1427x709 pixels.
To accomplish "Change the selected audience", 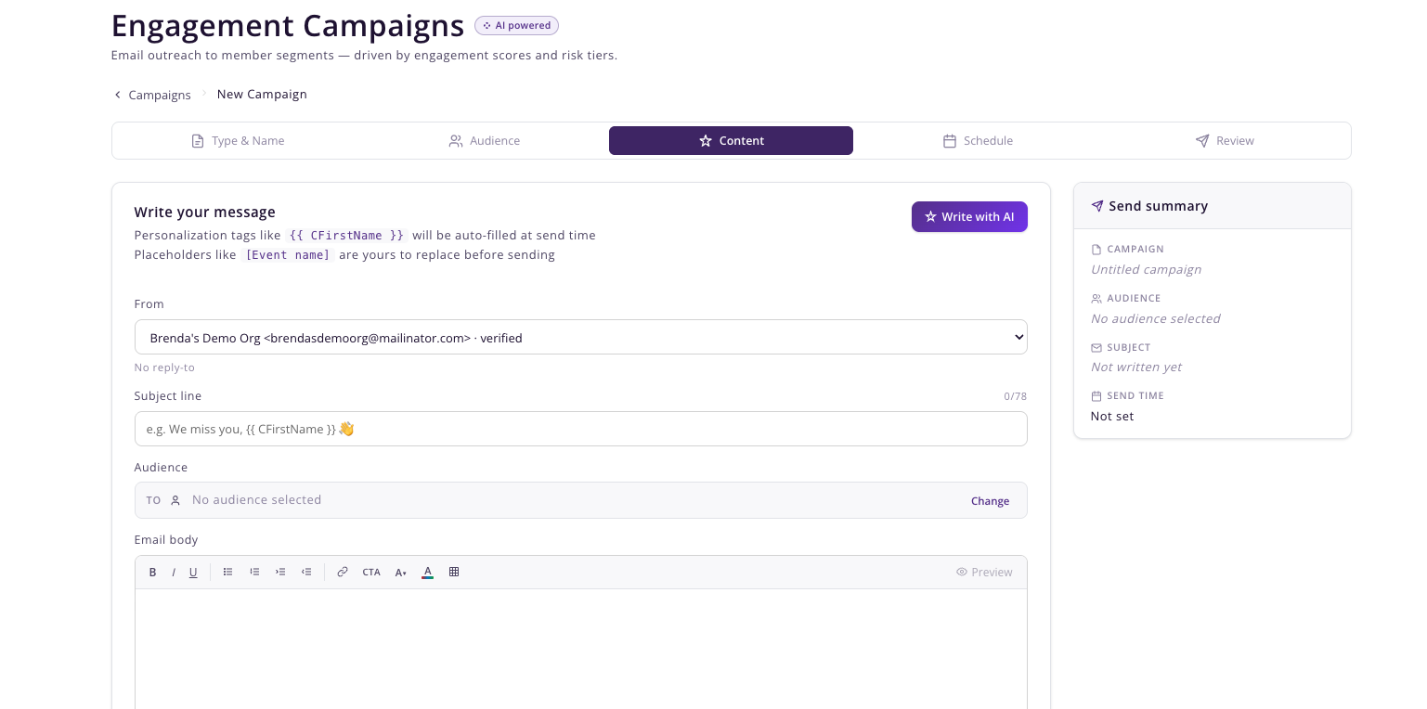I will pyautogui.click(x=990, y=501).
